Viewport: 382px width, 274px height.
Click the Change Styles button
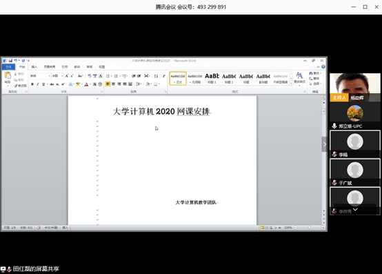point(299,78)
